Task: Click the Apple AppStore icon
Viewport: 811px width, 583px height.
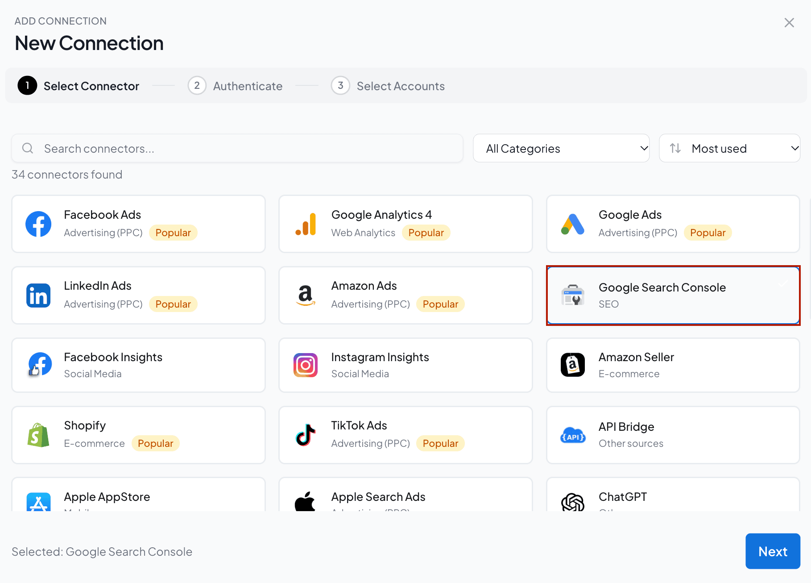Action: [x=38, y=502]
